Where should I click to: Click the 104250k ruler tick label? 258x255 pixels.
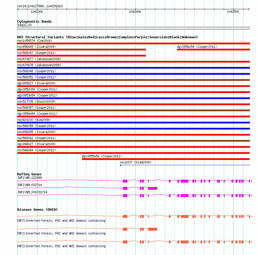coord(233,12)
